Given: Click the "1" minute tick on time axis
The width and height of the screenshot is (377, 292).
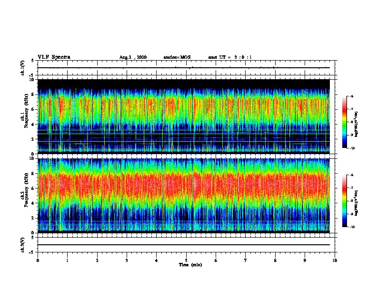Looking at the screenshot, I should point(67,261).
